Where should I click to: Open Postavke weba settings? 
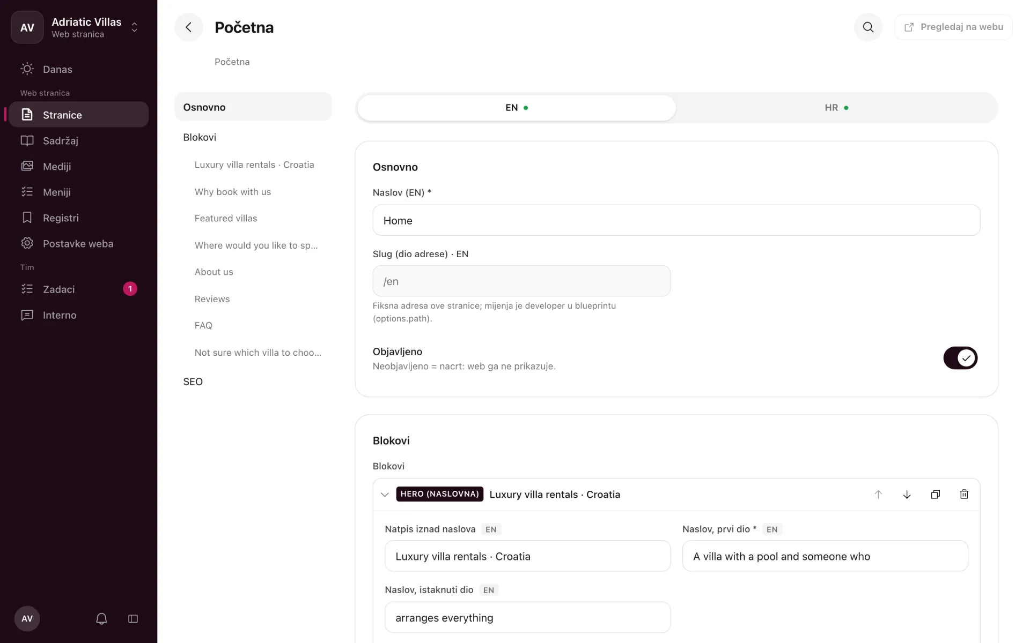[78, 244]
